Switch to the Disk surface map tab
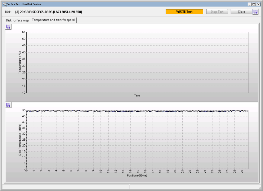263x191 pixels. pyautogui.click(x=17, y=20)
